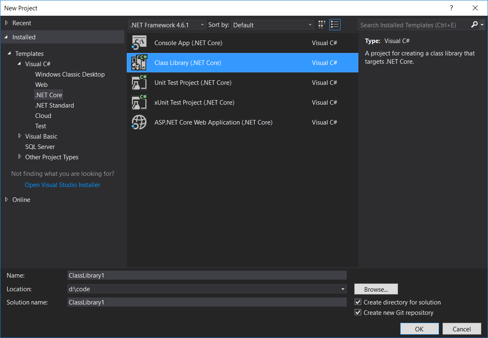This screenshot has width=488, height=338.
Task: Click the Class Library (.NET Core) template icon
Action: pyautogui.click(x=139, y=62)
